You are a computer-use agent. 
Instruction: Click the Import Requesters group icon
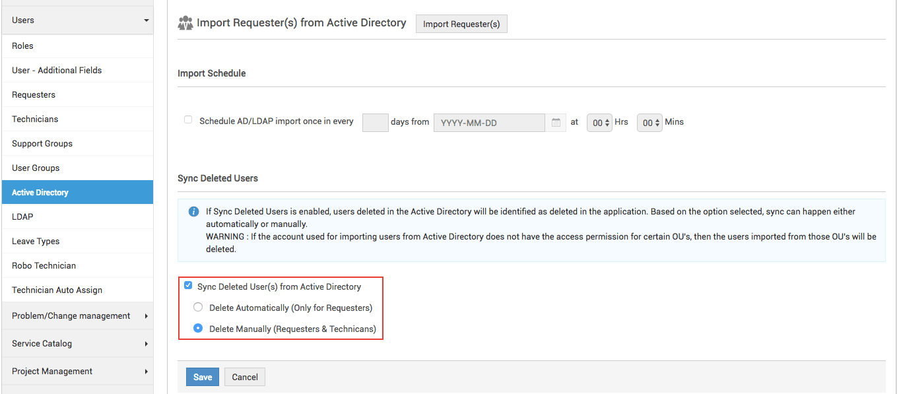coord(185,23)
